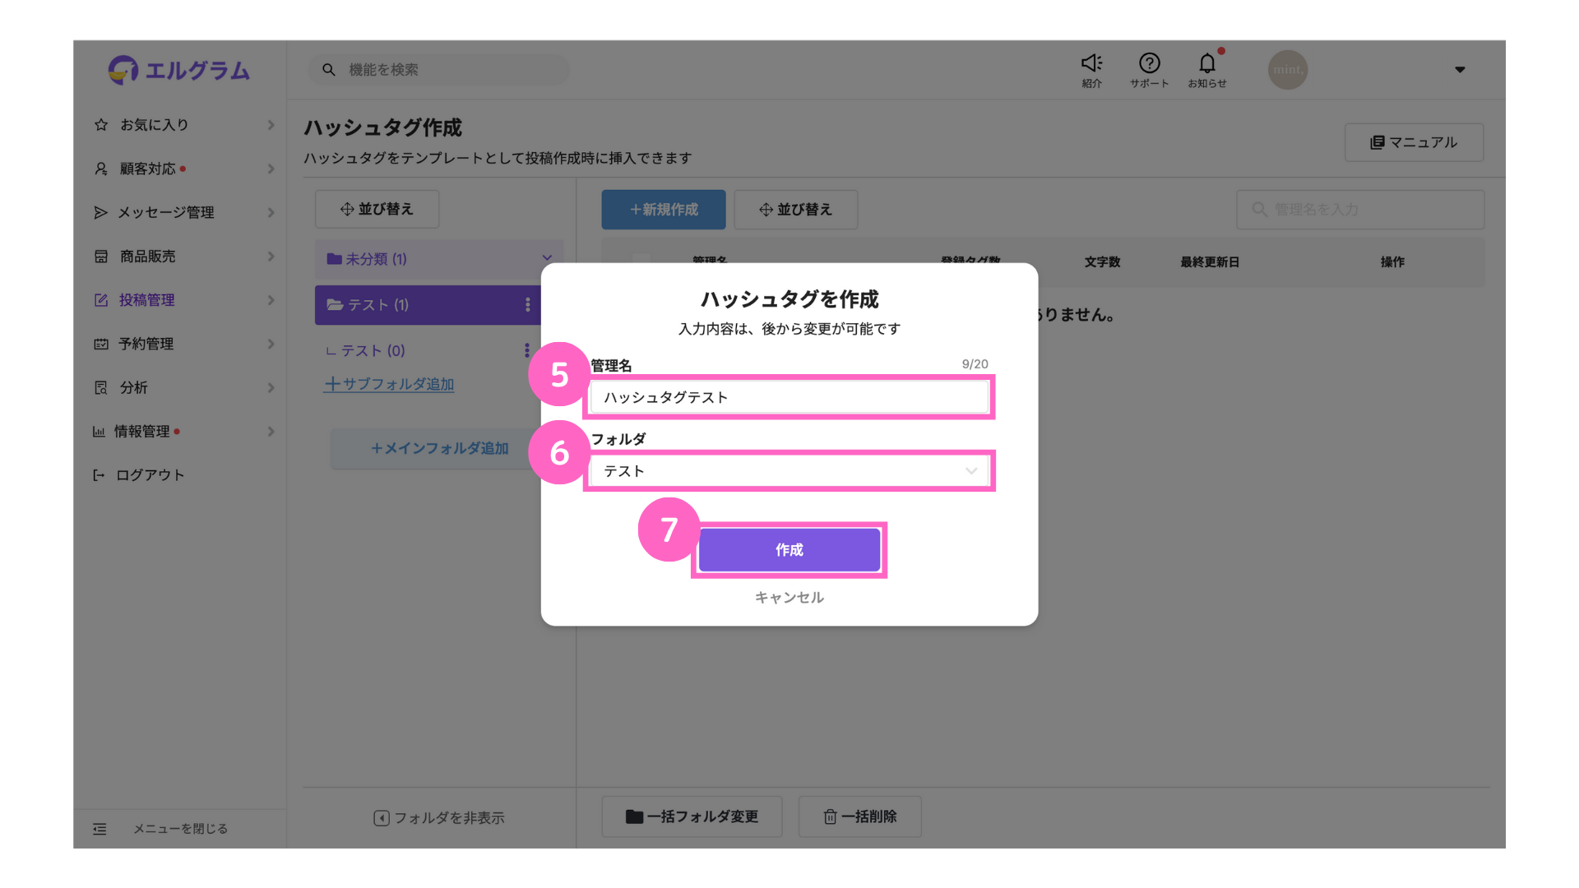This screenshot has height=888, width=1579.
Task: Click キャンセル in the dialog
Action: 789,598
